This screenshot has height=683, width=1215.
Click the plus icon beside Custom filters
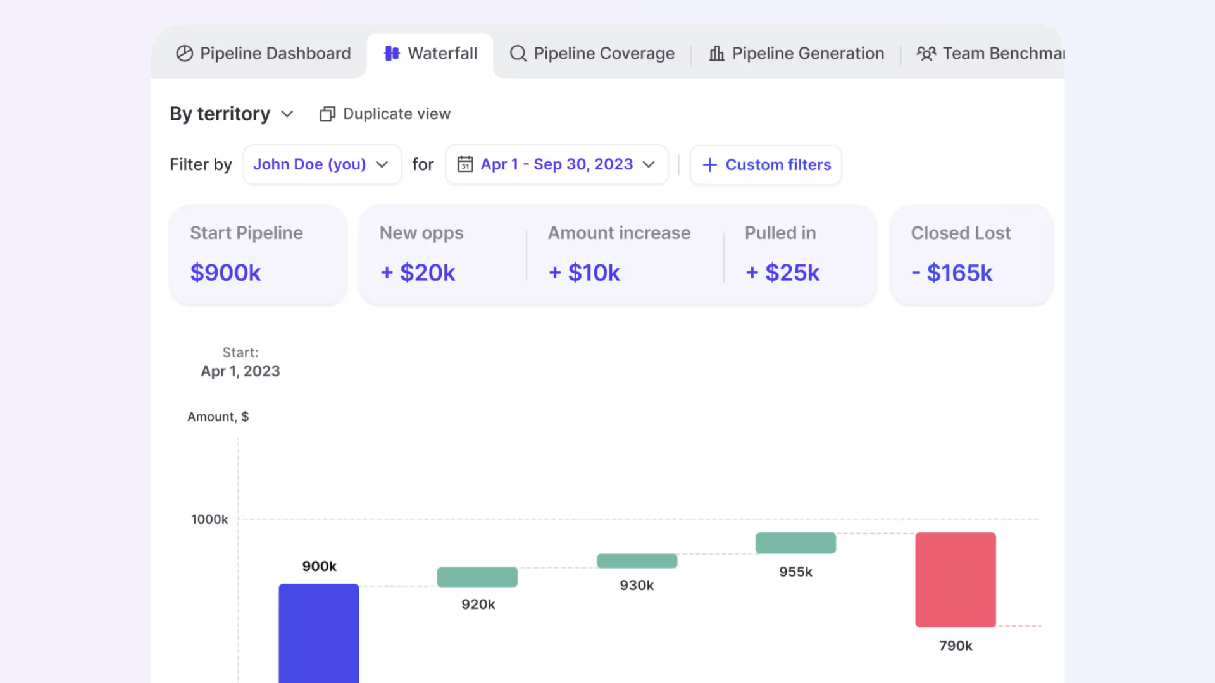click(x=709, y=165)
